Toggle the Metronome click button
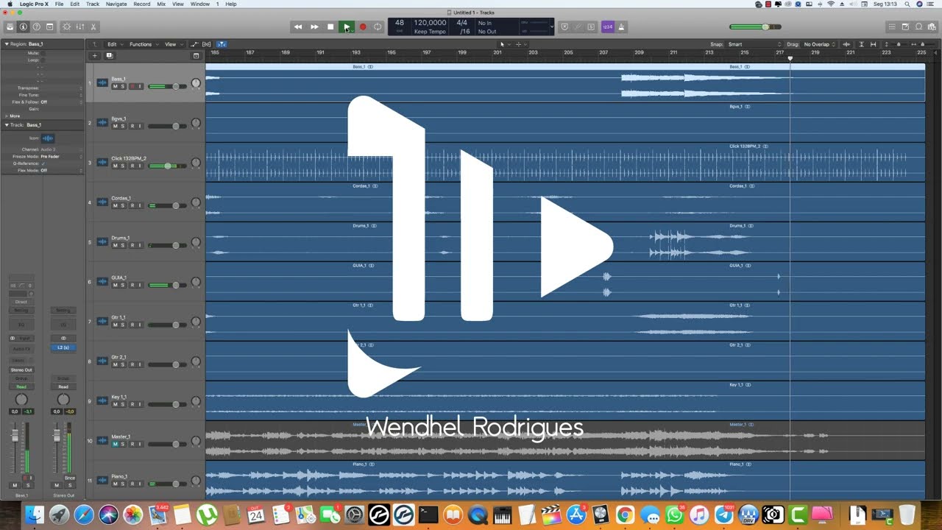 [x=621, y=27]
